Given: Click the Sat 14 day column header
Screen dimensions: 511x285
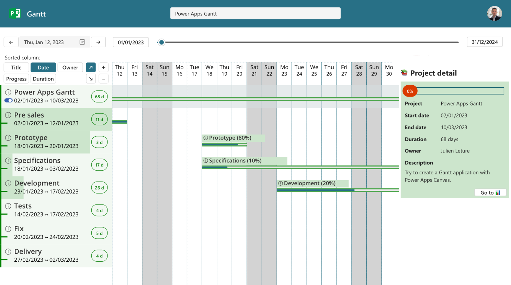Looking at the screenshot, I should (150, 71).
